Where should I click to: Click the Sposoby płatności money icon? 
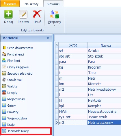coord(4,73)
